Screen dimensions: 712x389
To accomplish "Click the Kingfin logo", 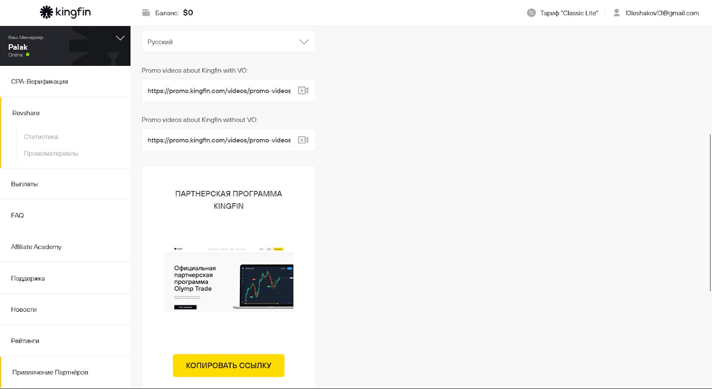I will point(65,12).
